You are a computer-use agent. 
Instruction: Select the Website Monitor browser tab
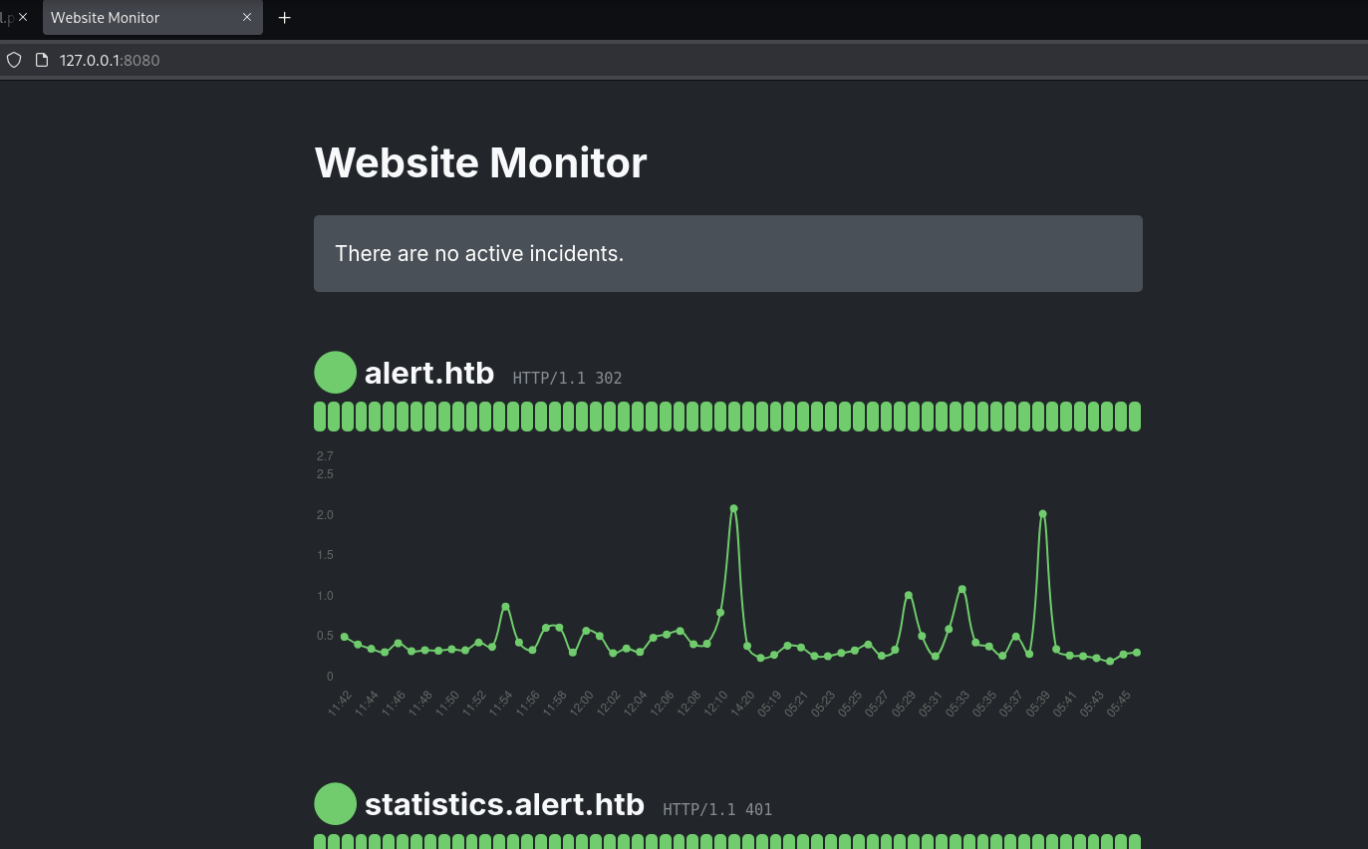(139, 18)
